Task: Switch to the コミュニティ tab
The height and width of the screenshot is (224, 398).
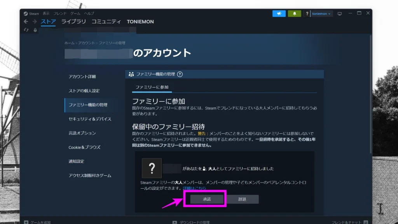Action: (106, 22)
